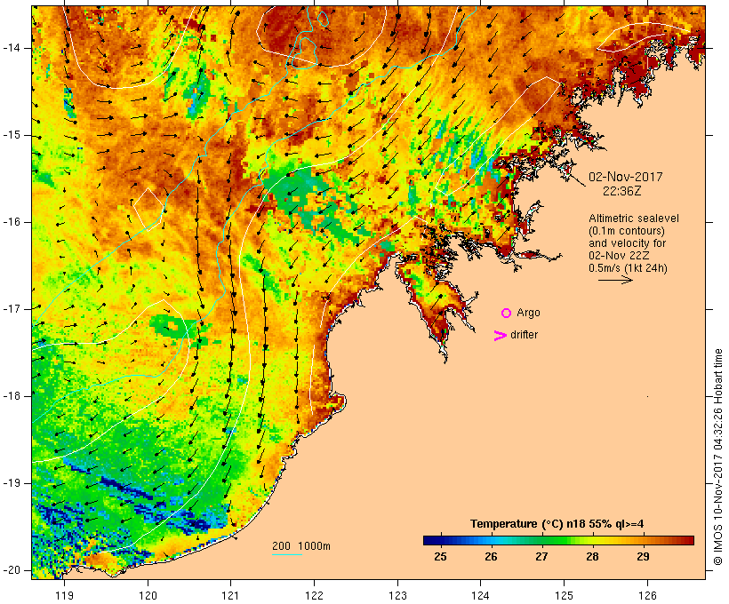Click the 0.5m/s velocity scale arrow
This screenshot has width=729, height=604.
[615, 280]
